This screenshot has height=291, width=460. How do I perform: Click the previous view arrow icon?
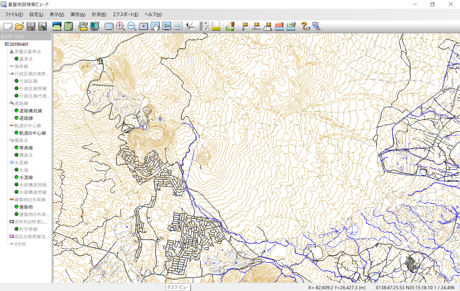point(166,26)
